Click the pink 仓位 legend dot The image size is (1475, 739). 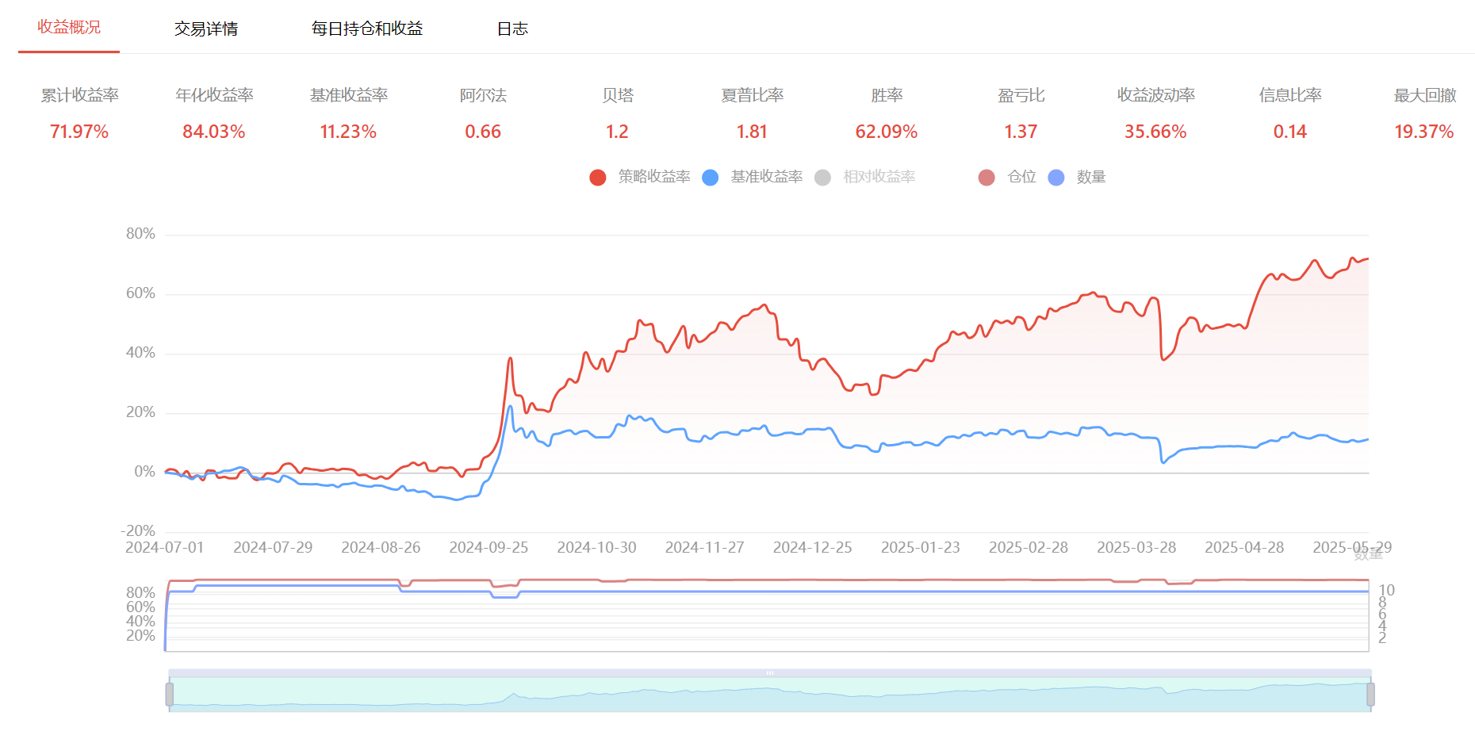(x=987, y=178)
